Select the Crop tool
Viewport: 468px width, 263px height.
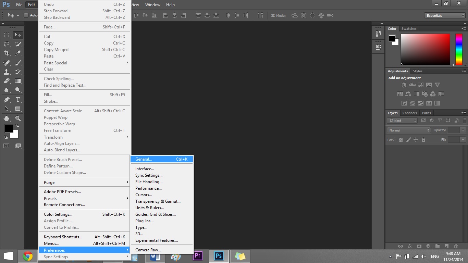pyautogui.click(x=7, y=53)
